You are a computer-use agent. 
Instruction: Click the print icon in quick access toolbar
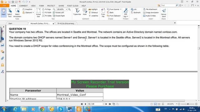[13, 2]
